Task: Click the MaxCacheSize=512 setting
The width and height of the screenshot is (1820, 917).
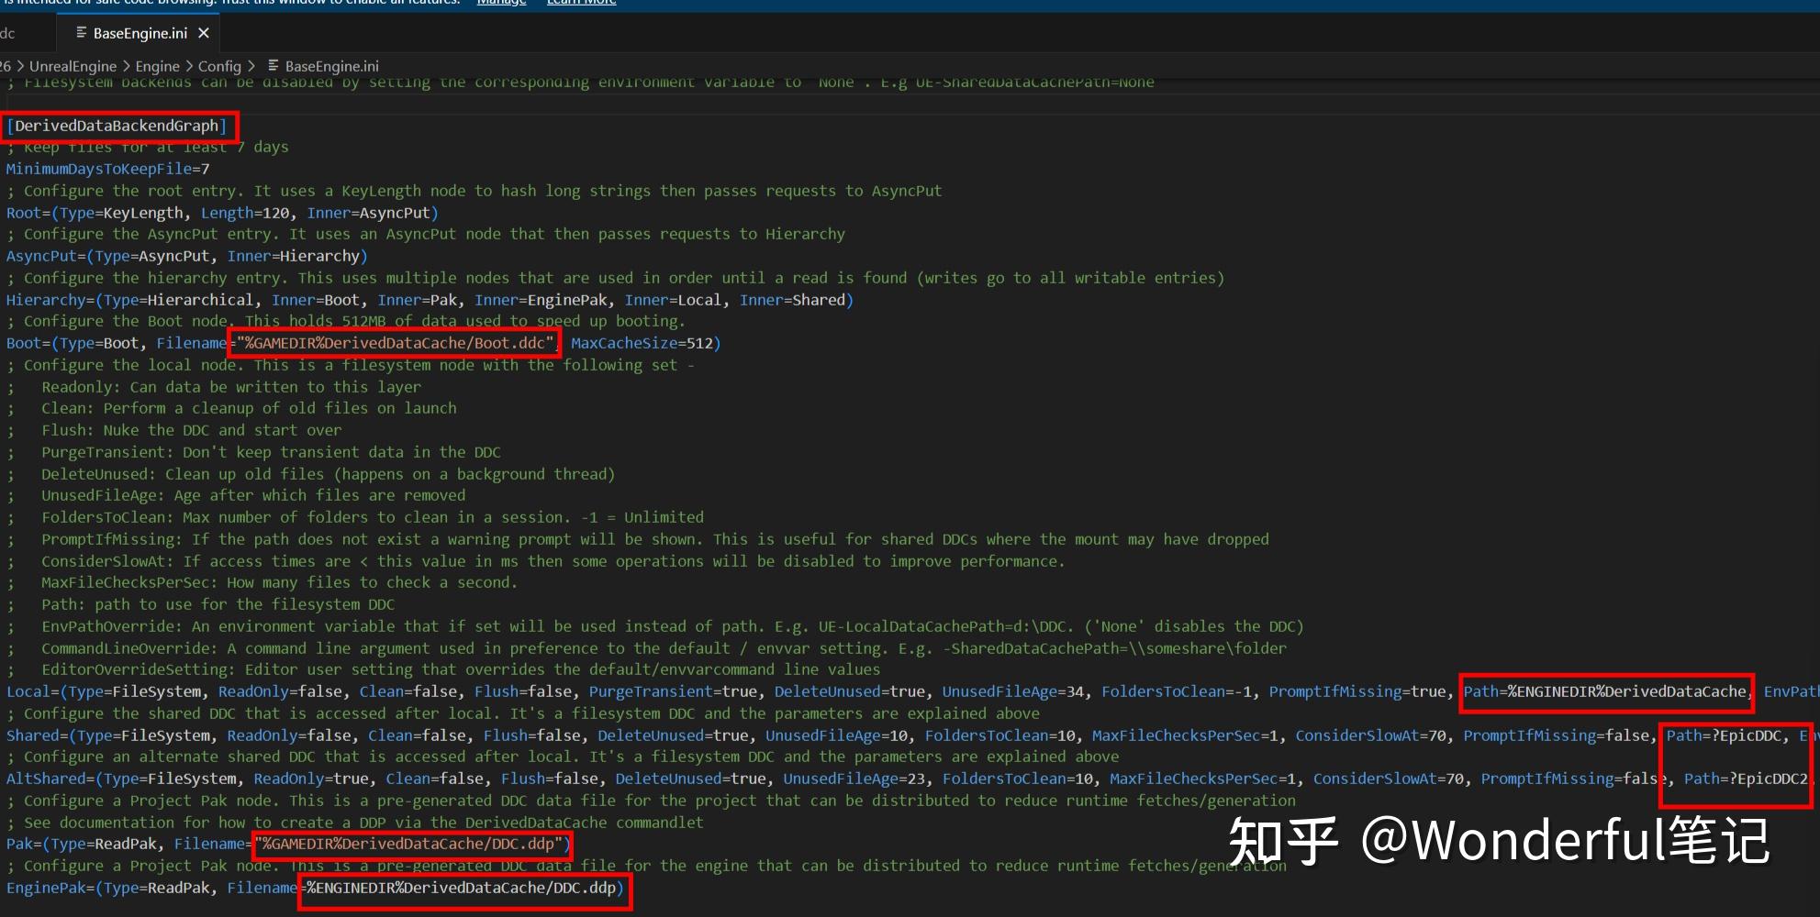Action: point(642,343)
